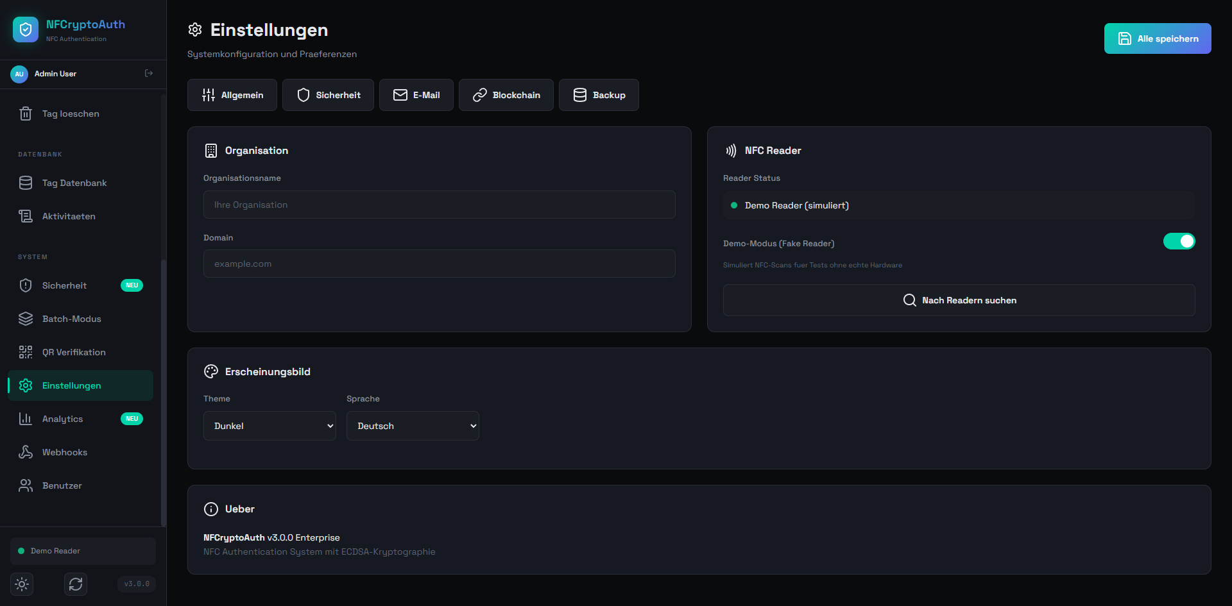1232x606 pixels.
Task: Disable the Demo-Modus fake reader toggle
Action: click(1179, 241)
